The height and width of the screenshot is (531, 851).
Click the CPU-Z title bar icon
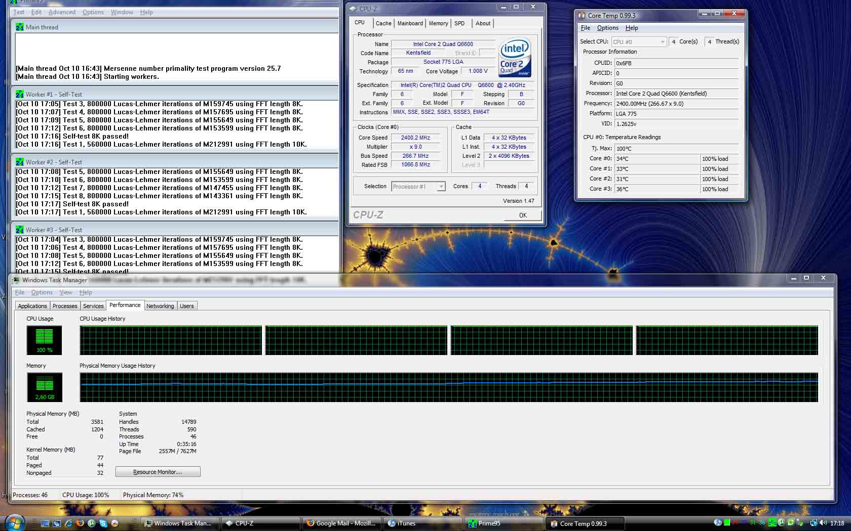353,9
